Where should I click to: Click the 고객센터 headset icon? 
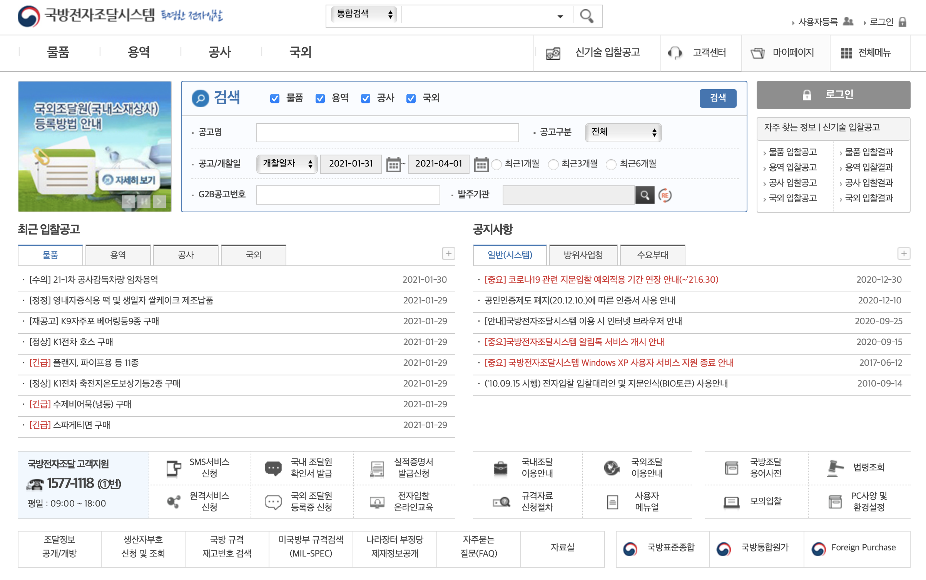[675, 53]
